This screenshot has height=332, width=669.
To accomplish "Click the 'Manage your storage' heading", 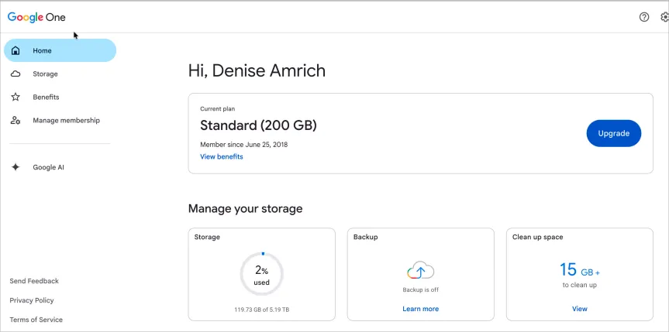I will 245,209.
